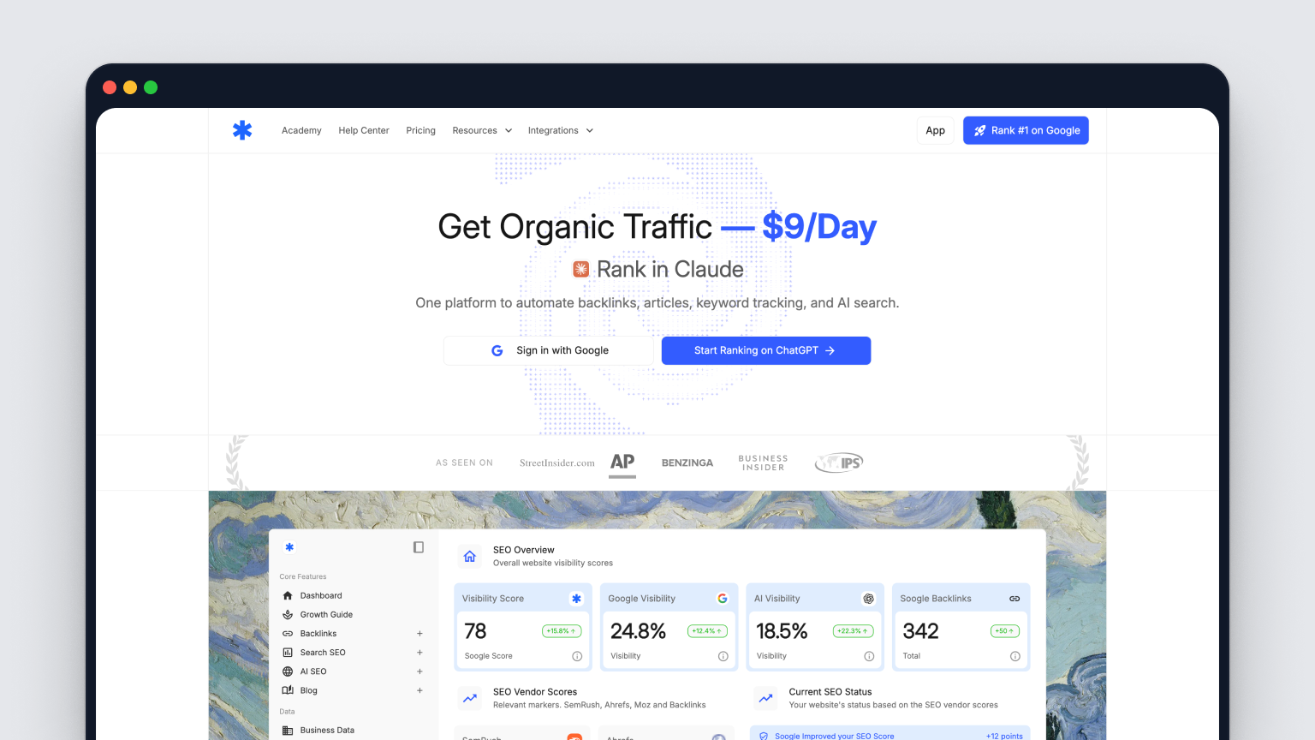
Task: Select the Growth Guide sprout icon
Action: (x=289, y=614)
